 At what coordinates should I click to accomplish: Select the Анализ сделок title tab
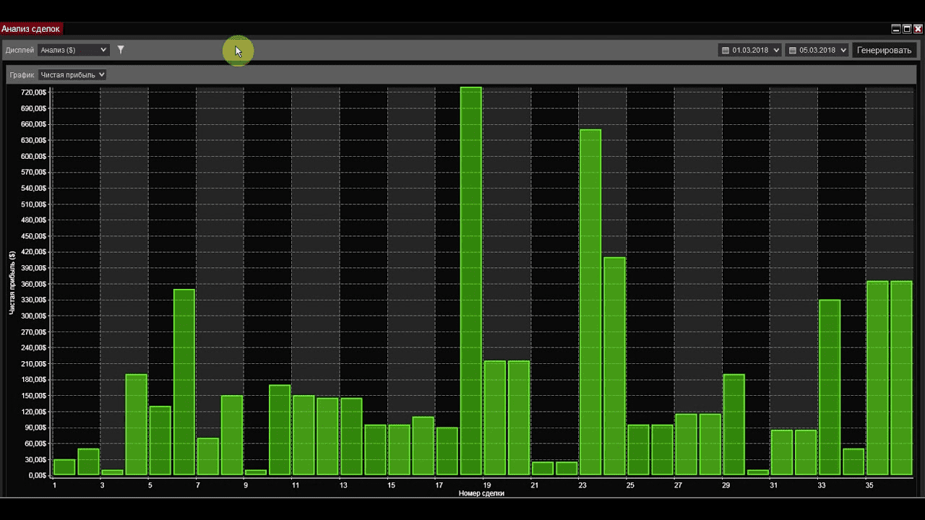pyautogui.click(x=31, y=29)
